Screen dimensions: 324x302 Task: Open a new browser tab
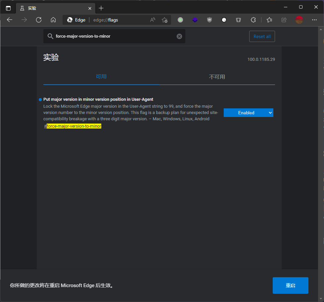pos(101,8)
